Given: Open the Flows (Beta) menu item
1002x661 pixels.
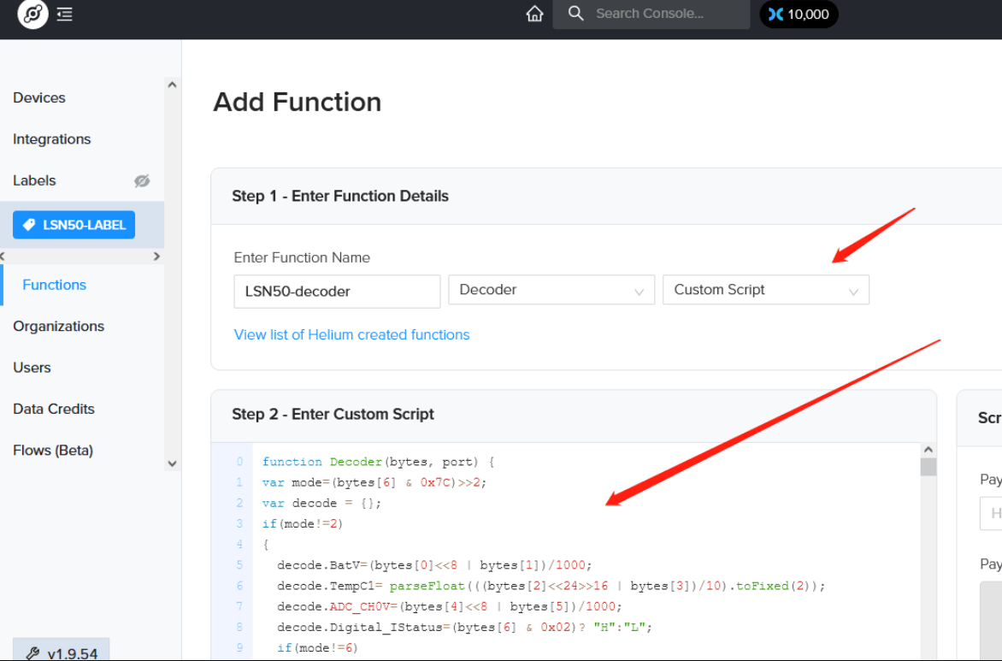Looking at the screenshot, I should point(53,451).
